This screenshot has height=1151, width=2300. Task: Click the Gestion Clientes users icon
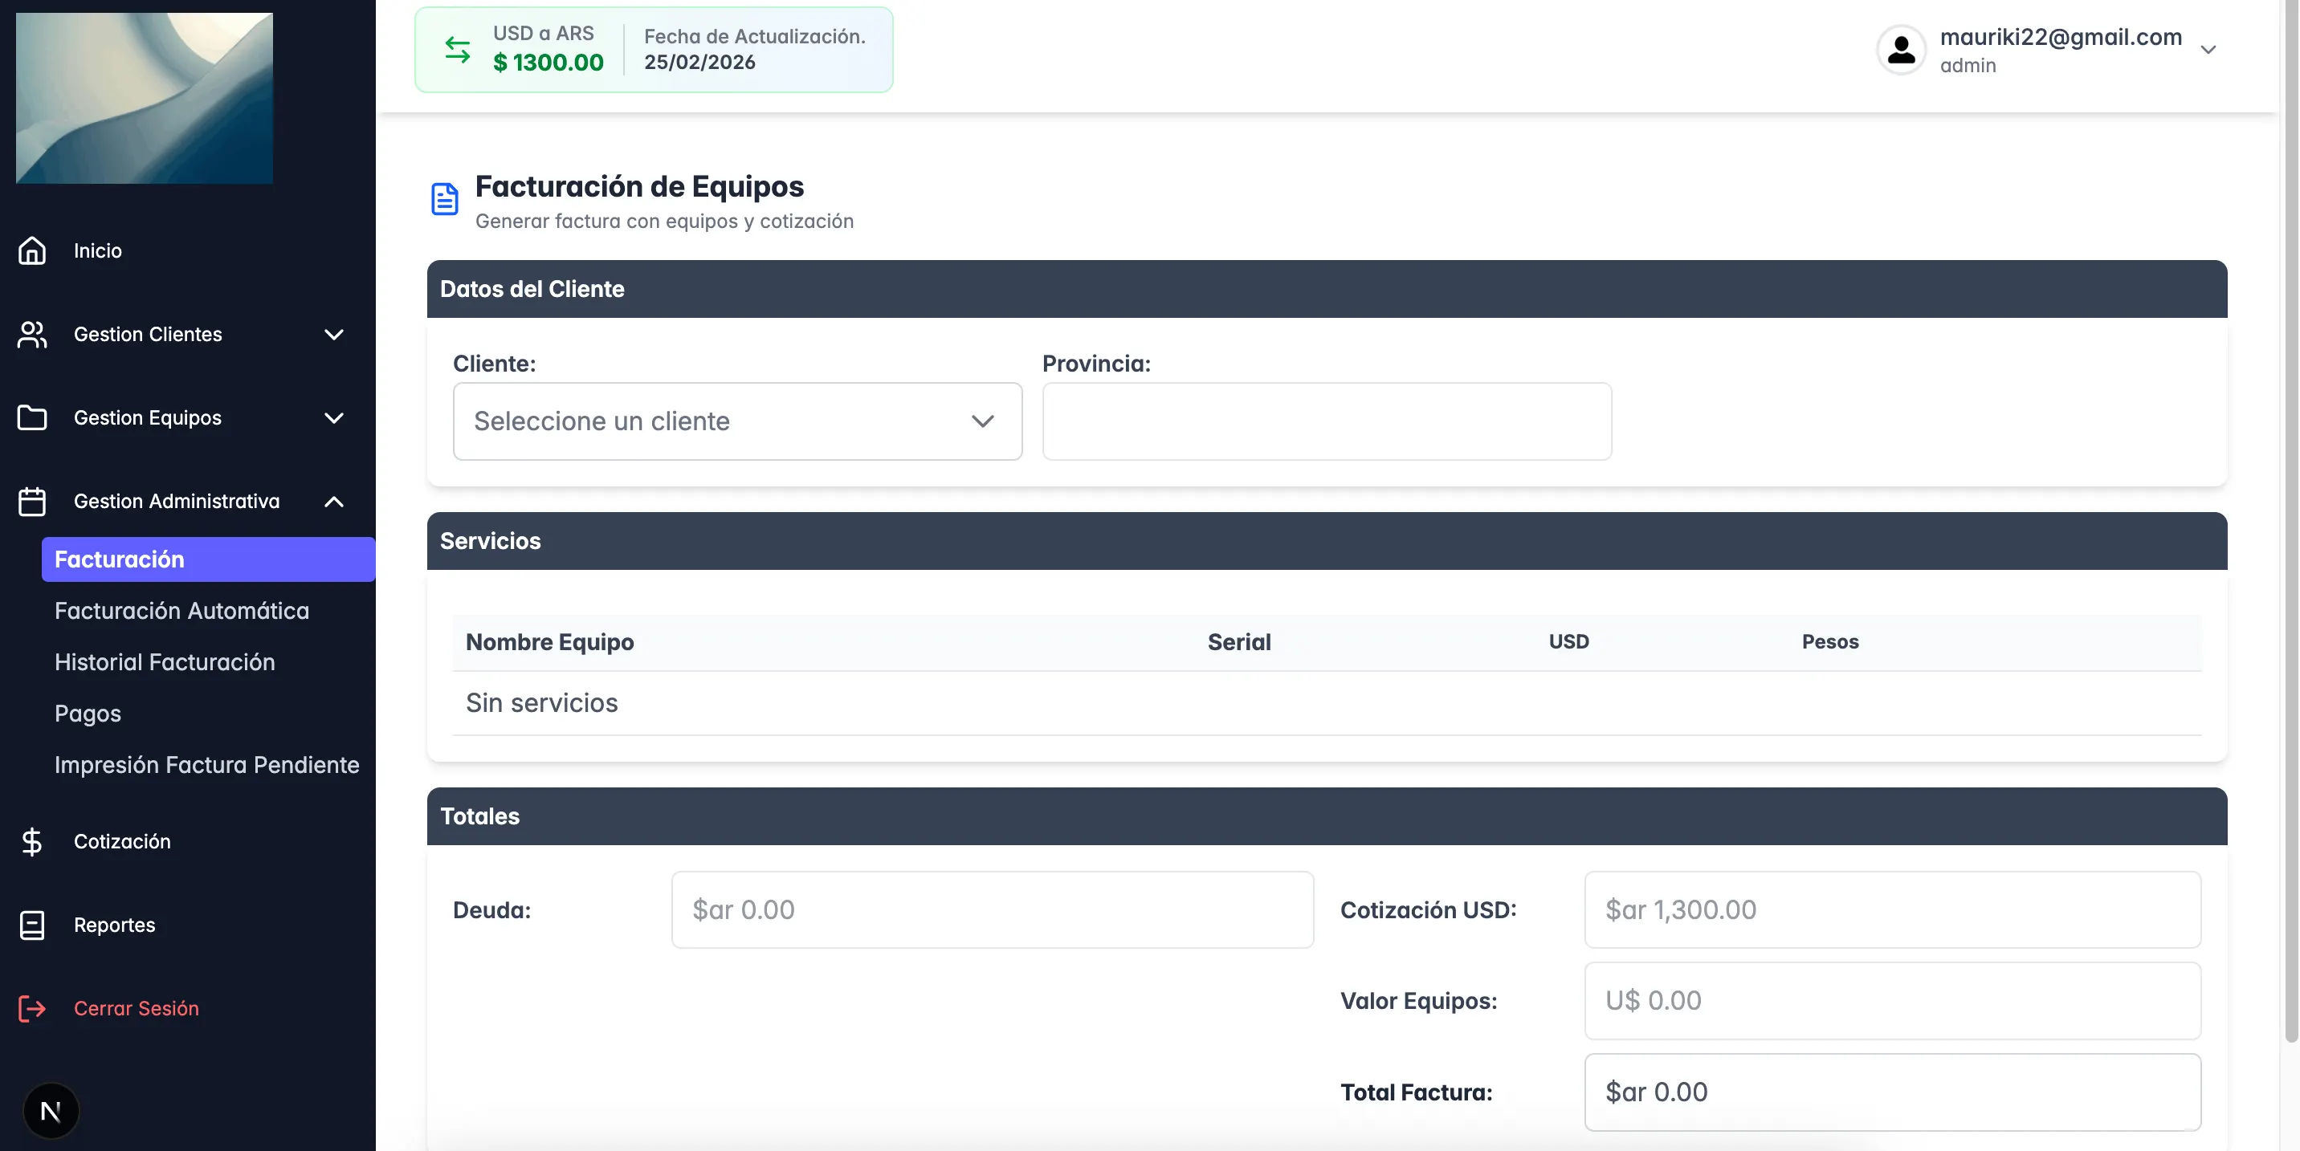point(32,335)
